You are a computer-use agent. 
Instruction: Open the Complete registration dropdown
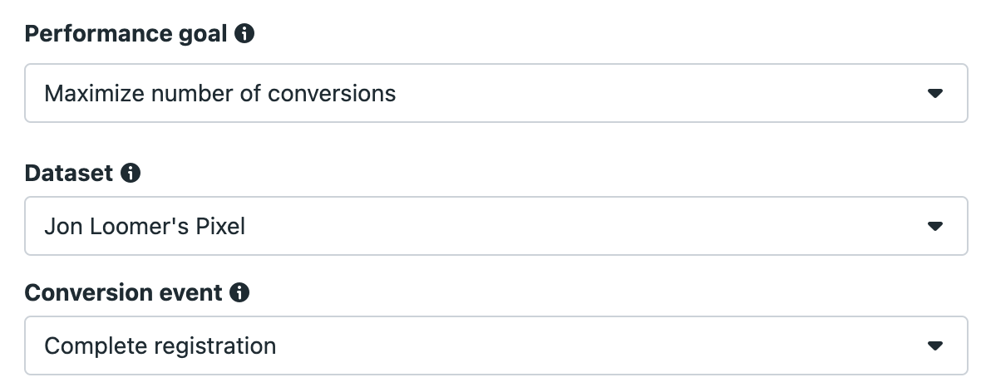(x=496, y=345)
